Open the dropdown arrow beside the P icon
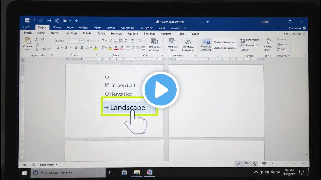The height and width of the screenshot is (180, 321). coord(106,41)
